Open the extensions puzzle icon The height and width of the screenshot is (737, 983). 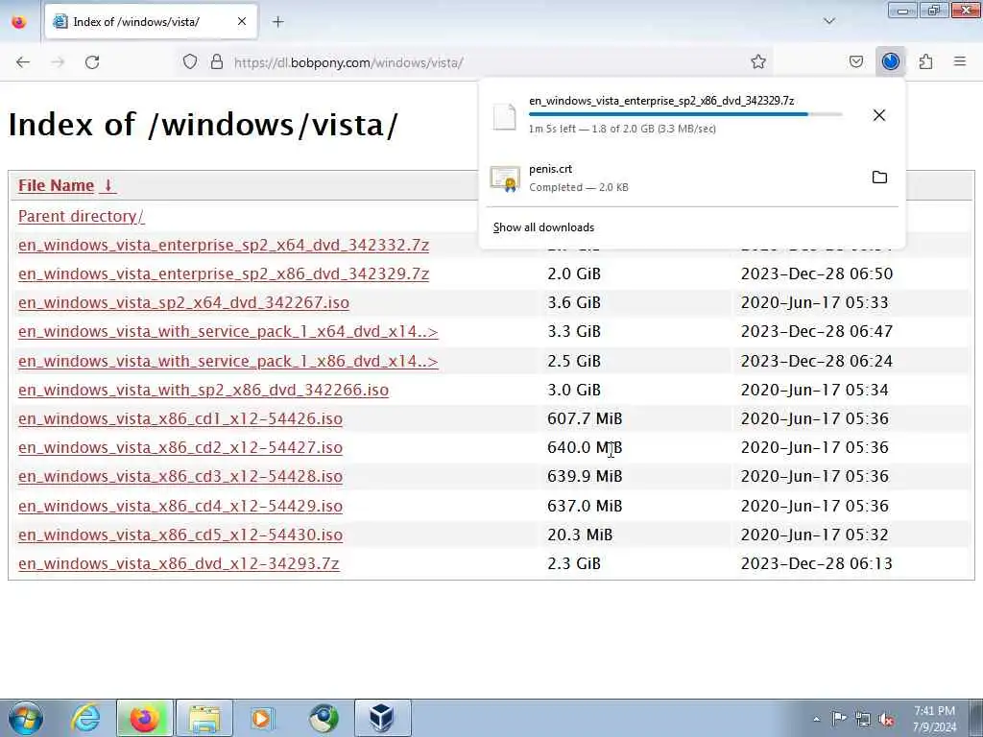point(925,61)
